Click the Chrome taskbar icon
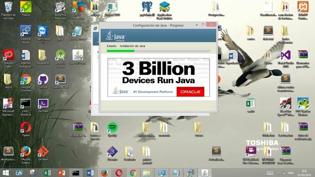 pos(133,173)
